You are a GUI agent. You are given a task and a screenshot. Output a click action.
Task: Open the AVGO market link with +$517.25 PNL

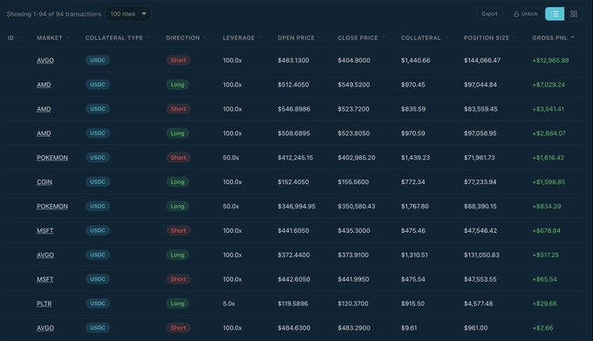point(45,255)
